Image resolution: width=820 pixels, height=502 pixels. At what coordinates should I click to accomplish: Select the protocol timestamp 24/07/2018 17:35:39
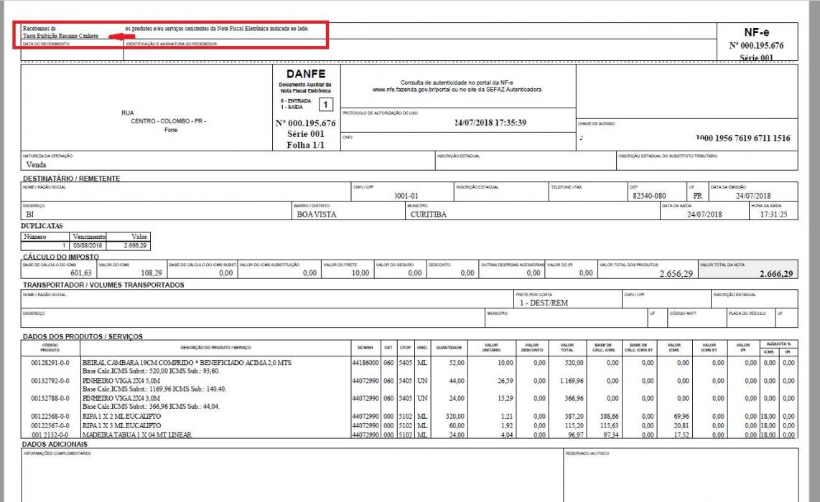(490, 123)
